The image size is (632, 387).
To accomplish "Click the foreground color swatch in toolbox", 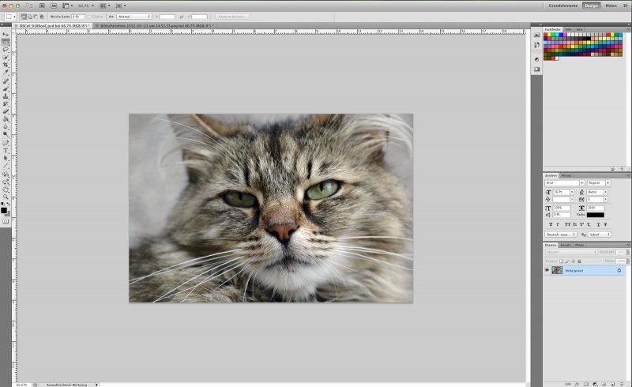I will click(x=4, y=210).
